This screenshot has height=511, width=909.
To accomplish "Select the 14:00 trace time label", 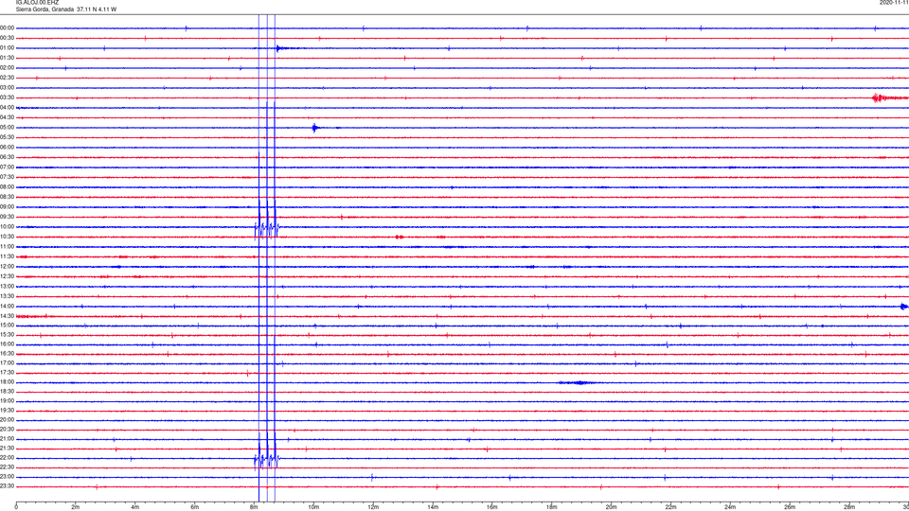I will click(x=7, y=306).
